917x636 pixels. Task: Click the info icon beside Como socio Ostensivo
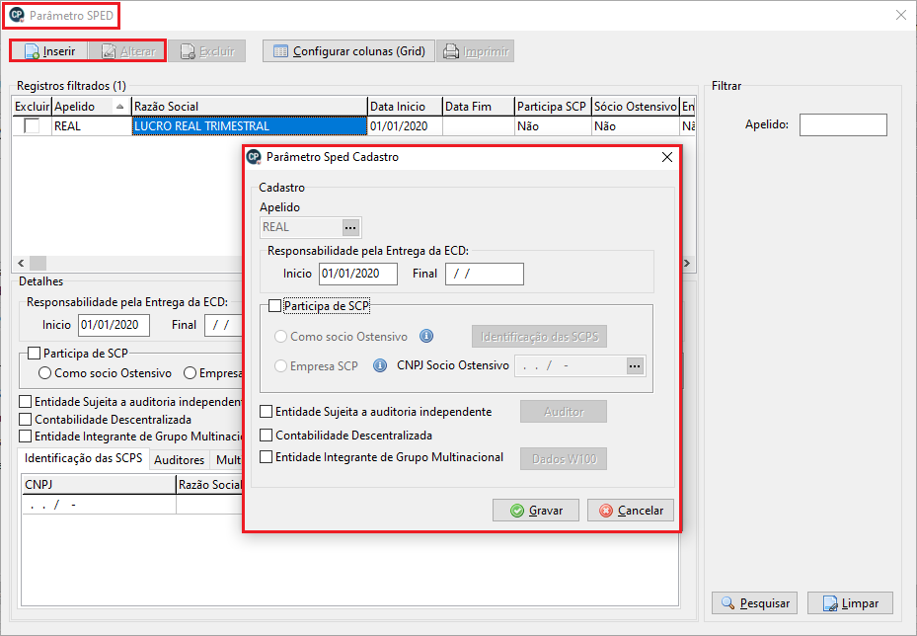click(426, 337)
